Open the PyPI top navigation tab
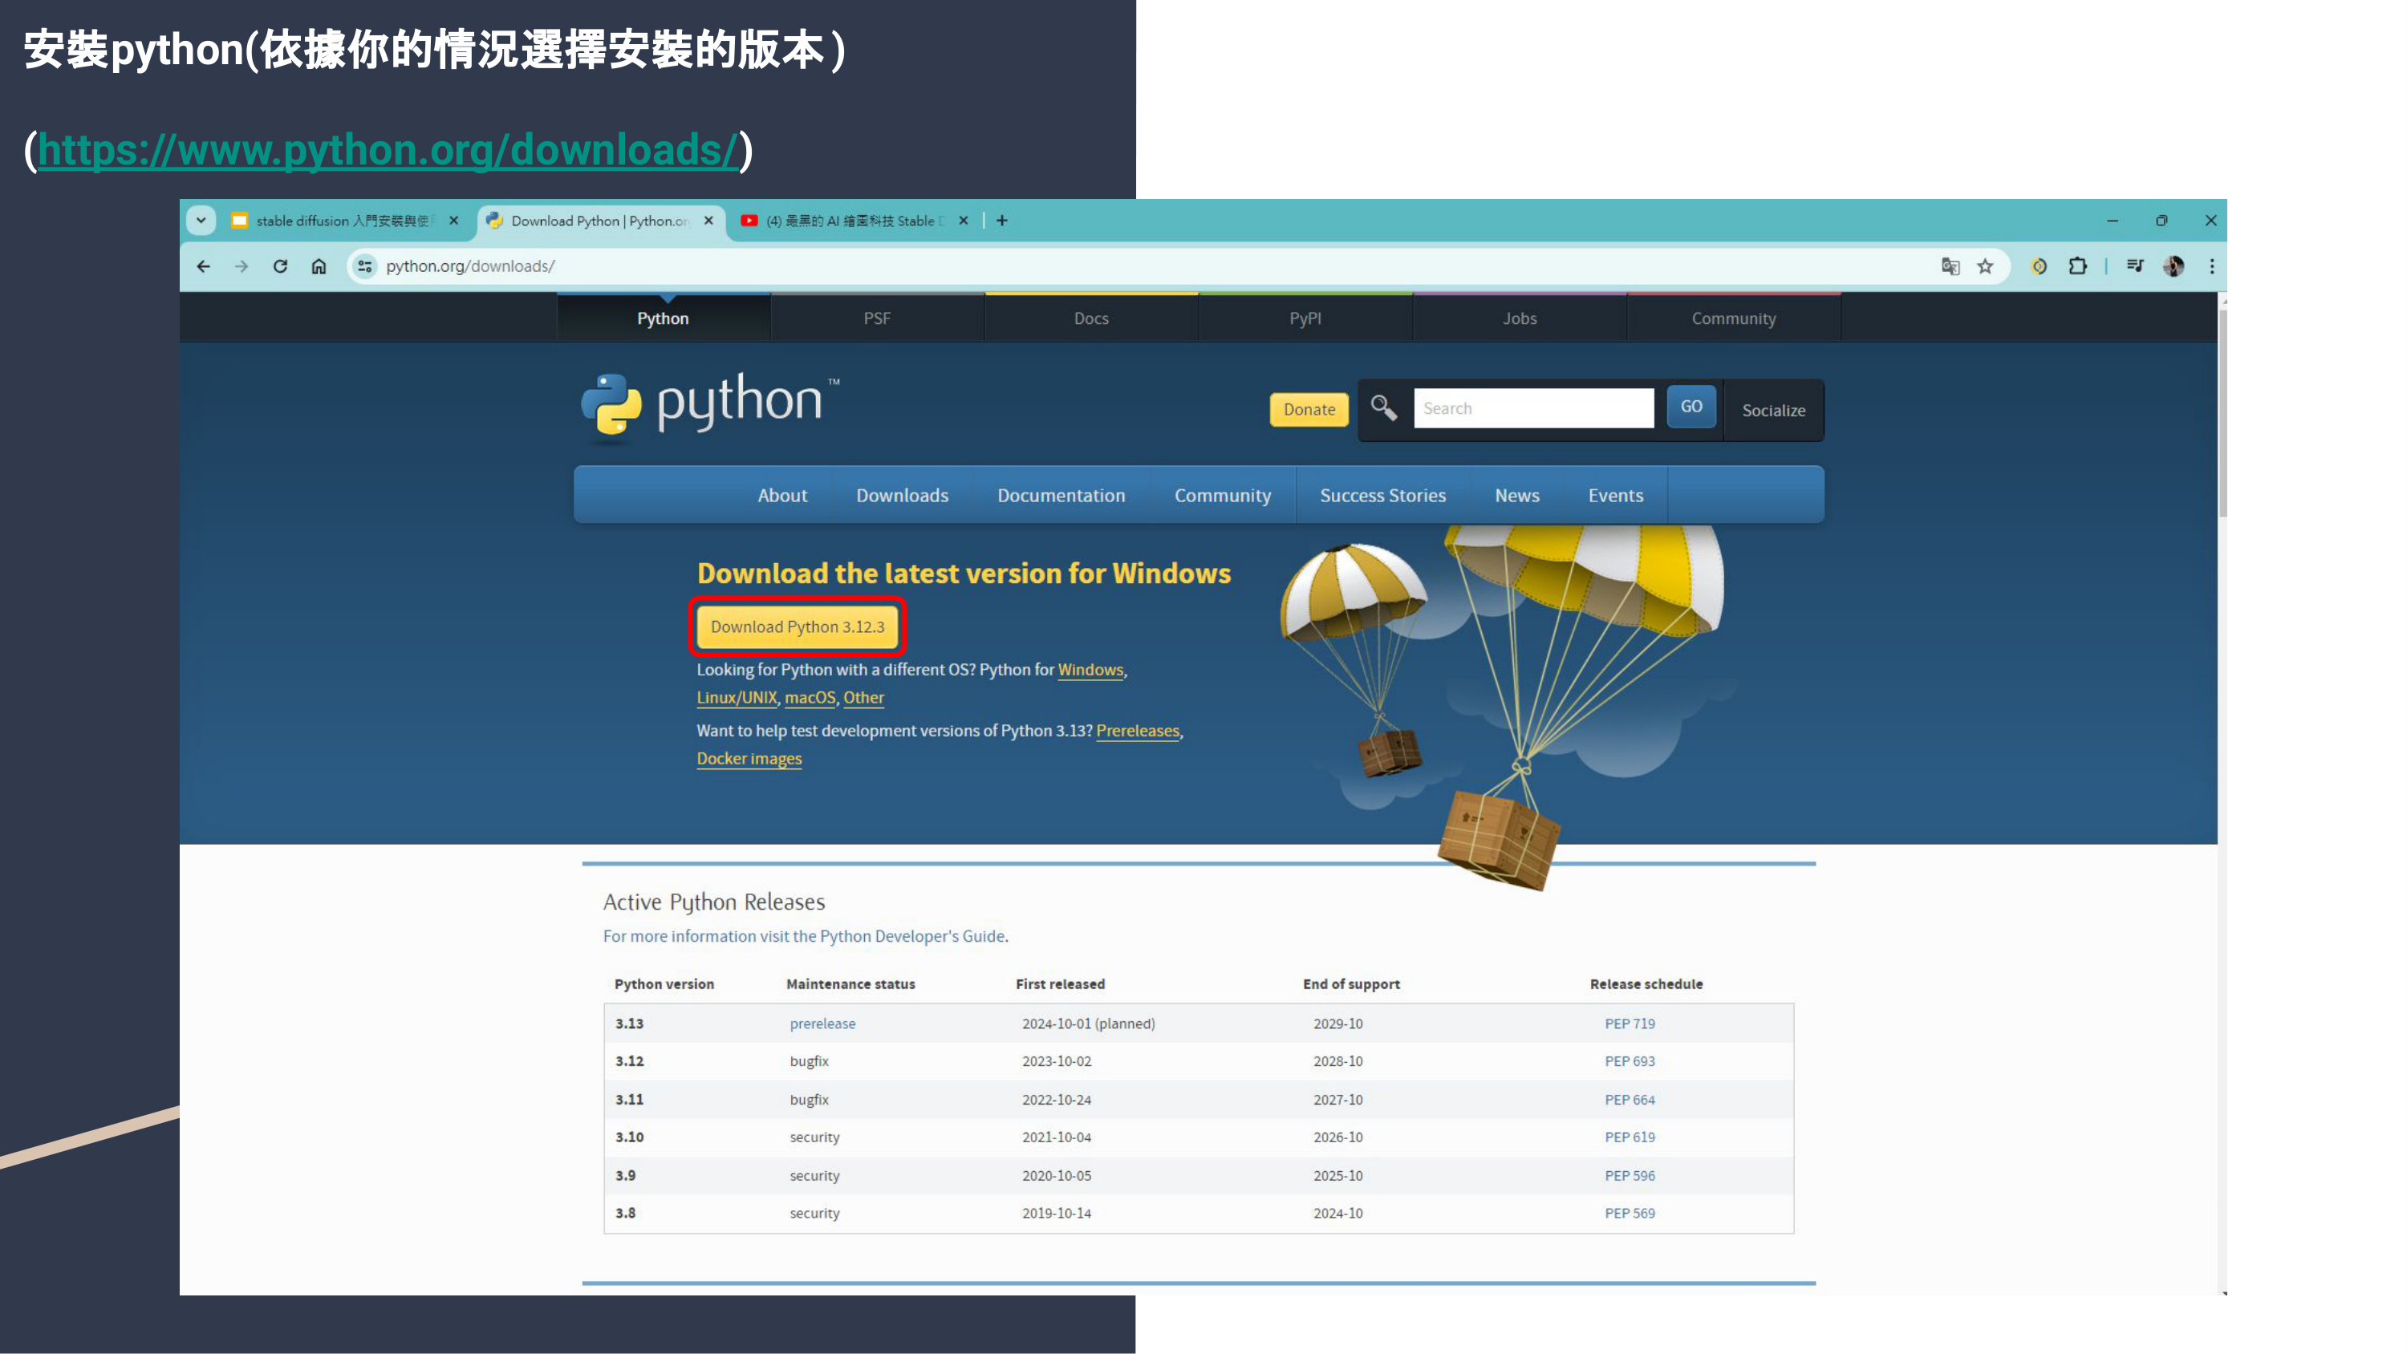 (x=1305, y=318)
